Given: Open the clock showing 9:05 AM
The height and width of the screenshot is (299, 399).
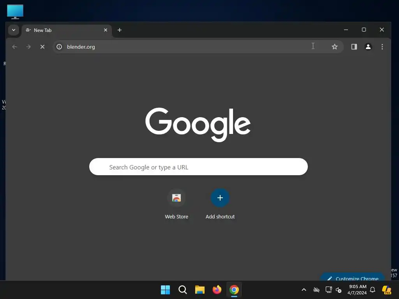Looking at the screenshot, I should tap(357, 290).
